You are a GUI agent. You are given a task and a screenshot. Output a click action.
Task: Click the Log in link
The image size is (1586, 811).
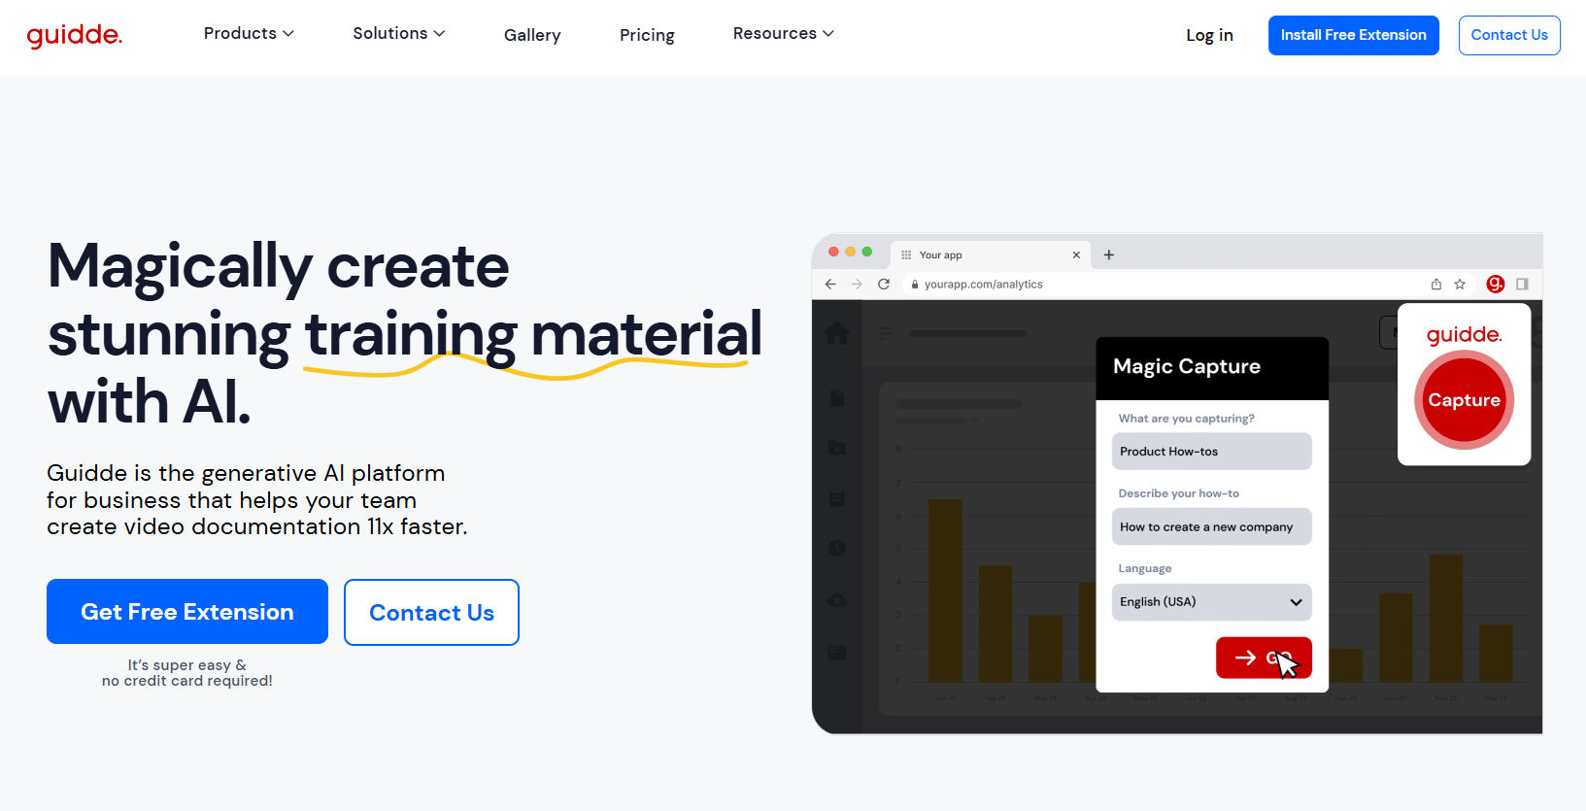click(x=1209, y=35)
